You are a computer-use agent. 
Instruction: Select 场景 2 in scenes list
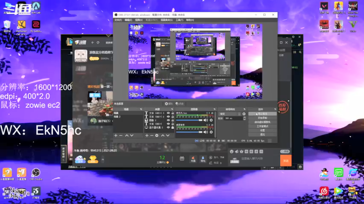point(128,117)
